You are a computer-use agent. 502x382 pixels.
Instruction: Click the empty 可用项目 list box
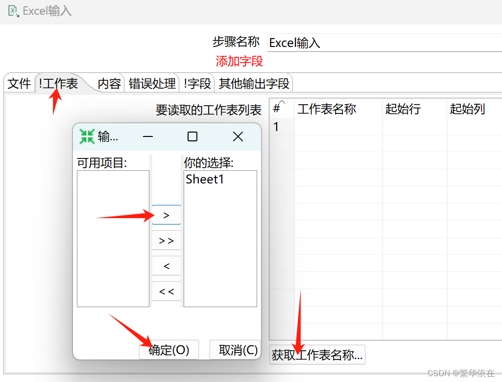113,239
